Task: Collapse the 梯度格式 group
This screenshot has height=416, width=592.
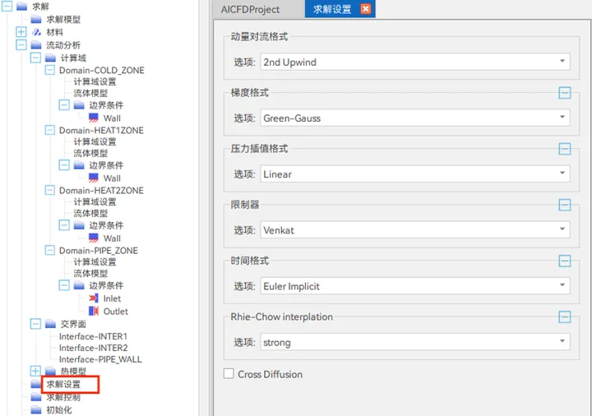Action: tap(564, 93)
